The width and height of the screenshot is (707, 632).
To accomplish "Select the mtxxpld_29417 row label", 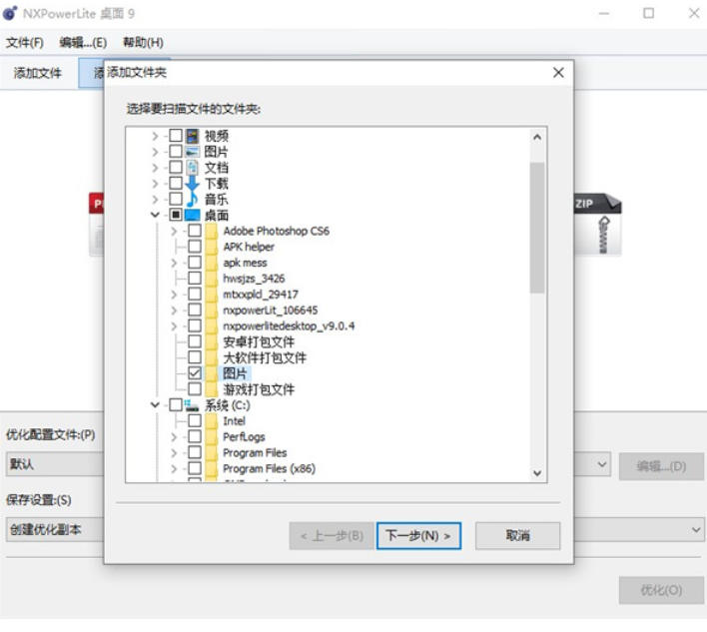I will pyautogui.click(x=261, y=295).
